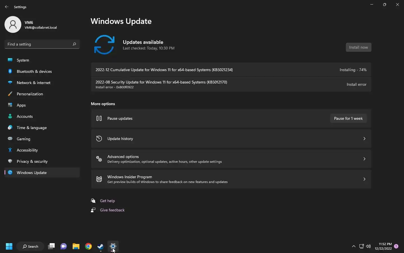Expand Advanced options chevron
404x253 pixels.
[364, 159]
